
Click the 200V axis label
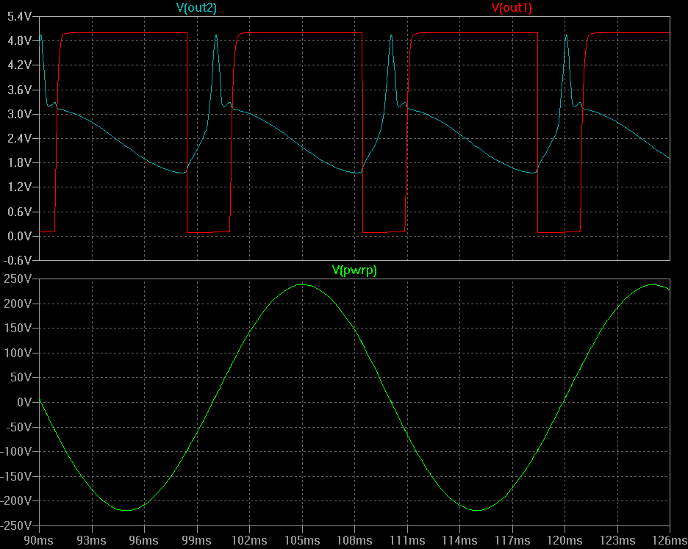pos(18,304)
